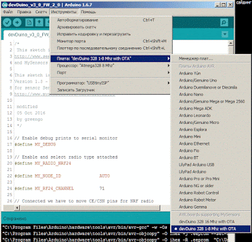The image size is (252, 242).
Task: Click the Arduino title bar app icon
Action: pos(4,4)
